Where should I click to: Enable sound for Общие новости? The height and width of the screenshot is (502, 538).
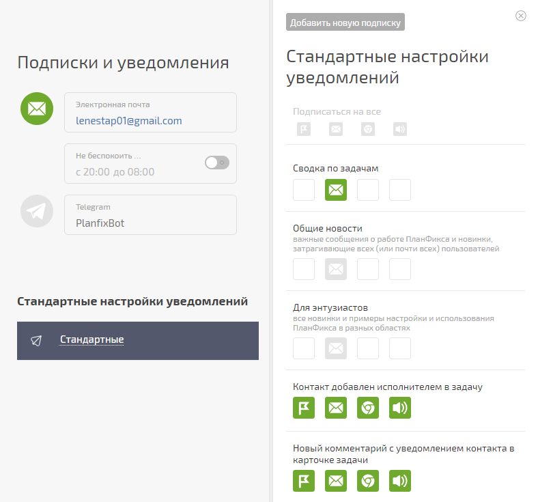399,269
